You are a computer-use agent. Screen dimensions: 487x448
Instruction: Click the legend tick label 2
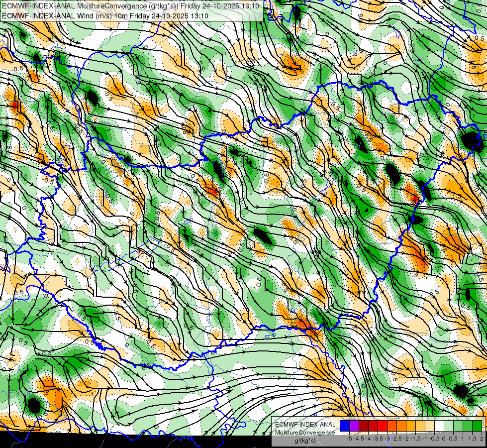click(x=482, y=439)
